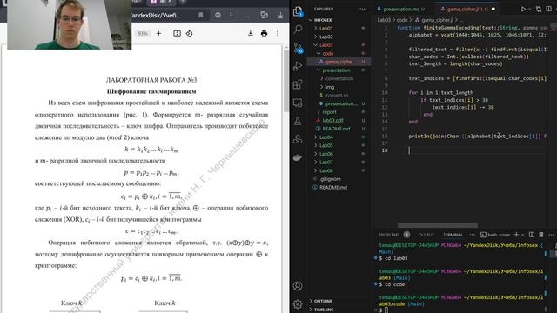
Task: Open new terminal dropdown arrow
Action: point(522,235)
